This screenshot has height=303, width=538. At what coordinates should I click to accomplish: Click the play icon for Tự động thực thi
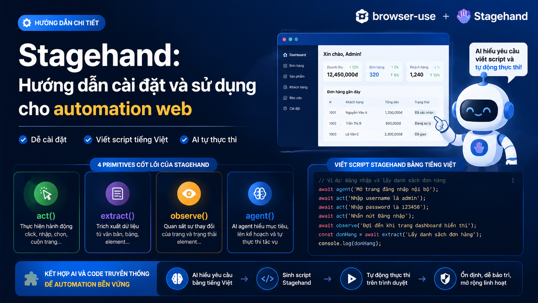(351, 279)
